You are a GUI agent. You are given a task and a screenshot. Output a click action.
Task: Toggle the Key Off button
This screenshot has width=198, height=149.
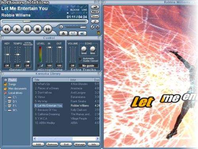click(7, 66)
